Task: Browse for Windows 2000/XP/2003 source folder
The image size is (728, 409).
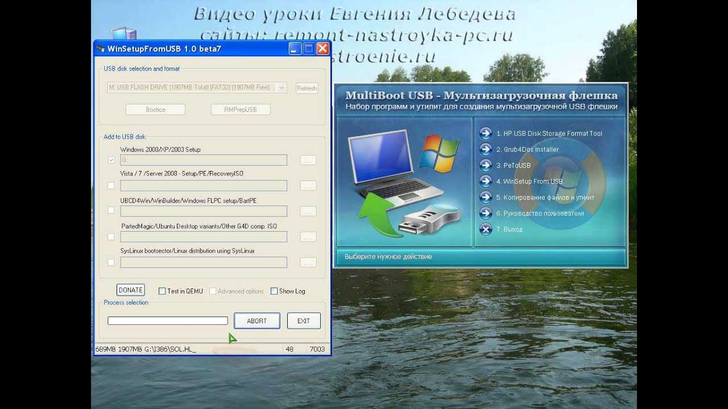Action: (308, 160)
